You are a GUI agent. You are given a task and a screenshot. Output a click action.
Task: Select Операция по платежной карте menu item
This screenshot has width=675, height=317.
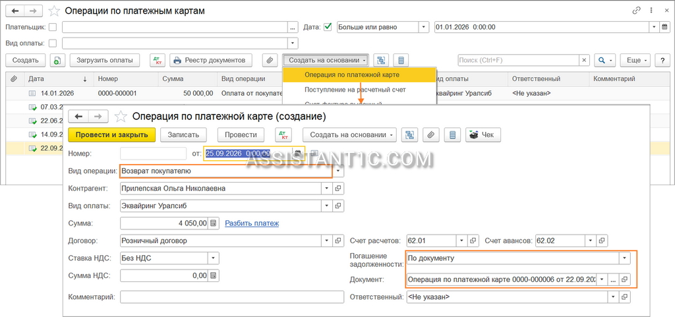click(359, 75)
